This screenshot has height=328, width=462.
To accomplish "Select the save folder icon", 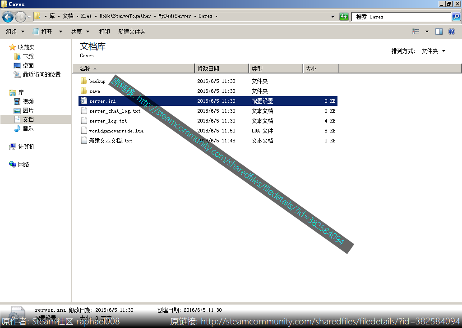I will (x=83, y=91).
